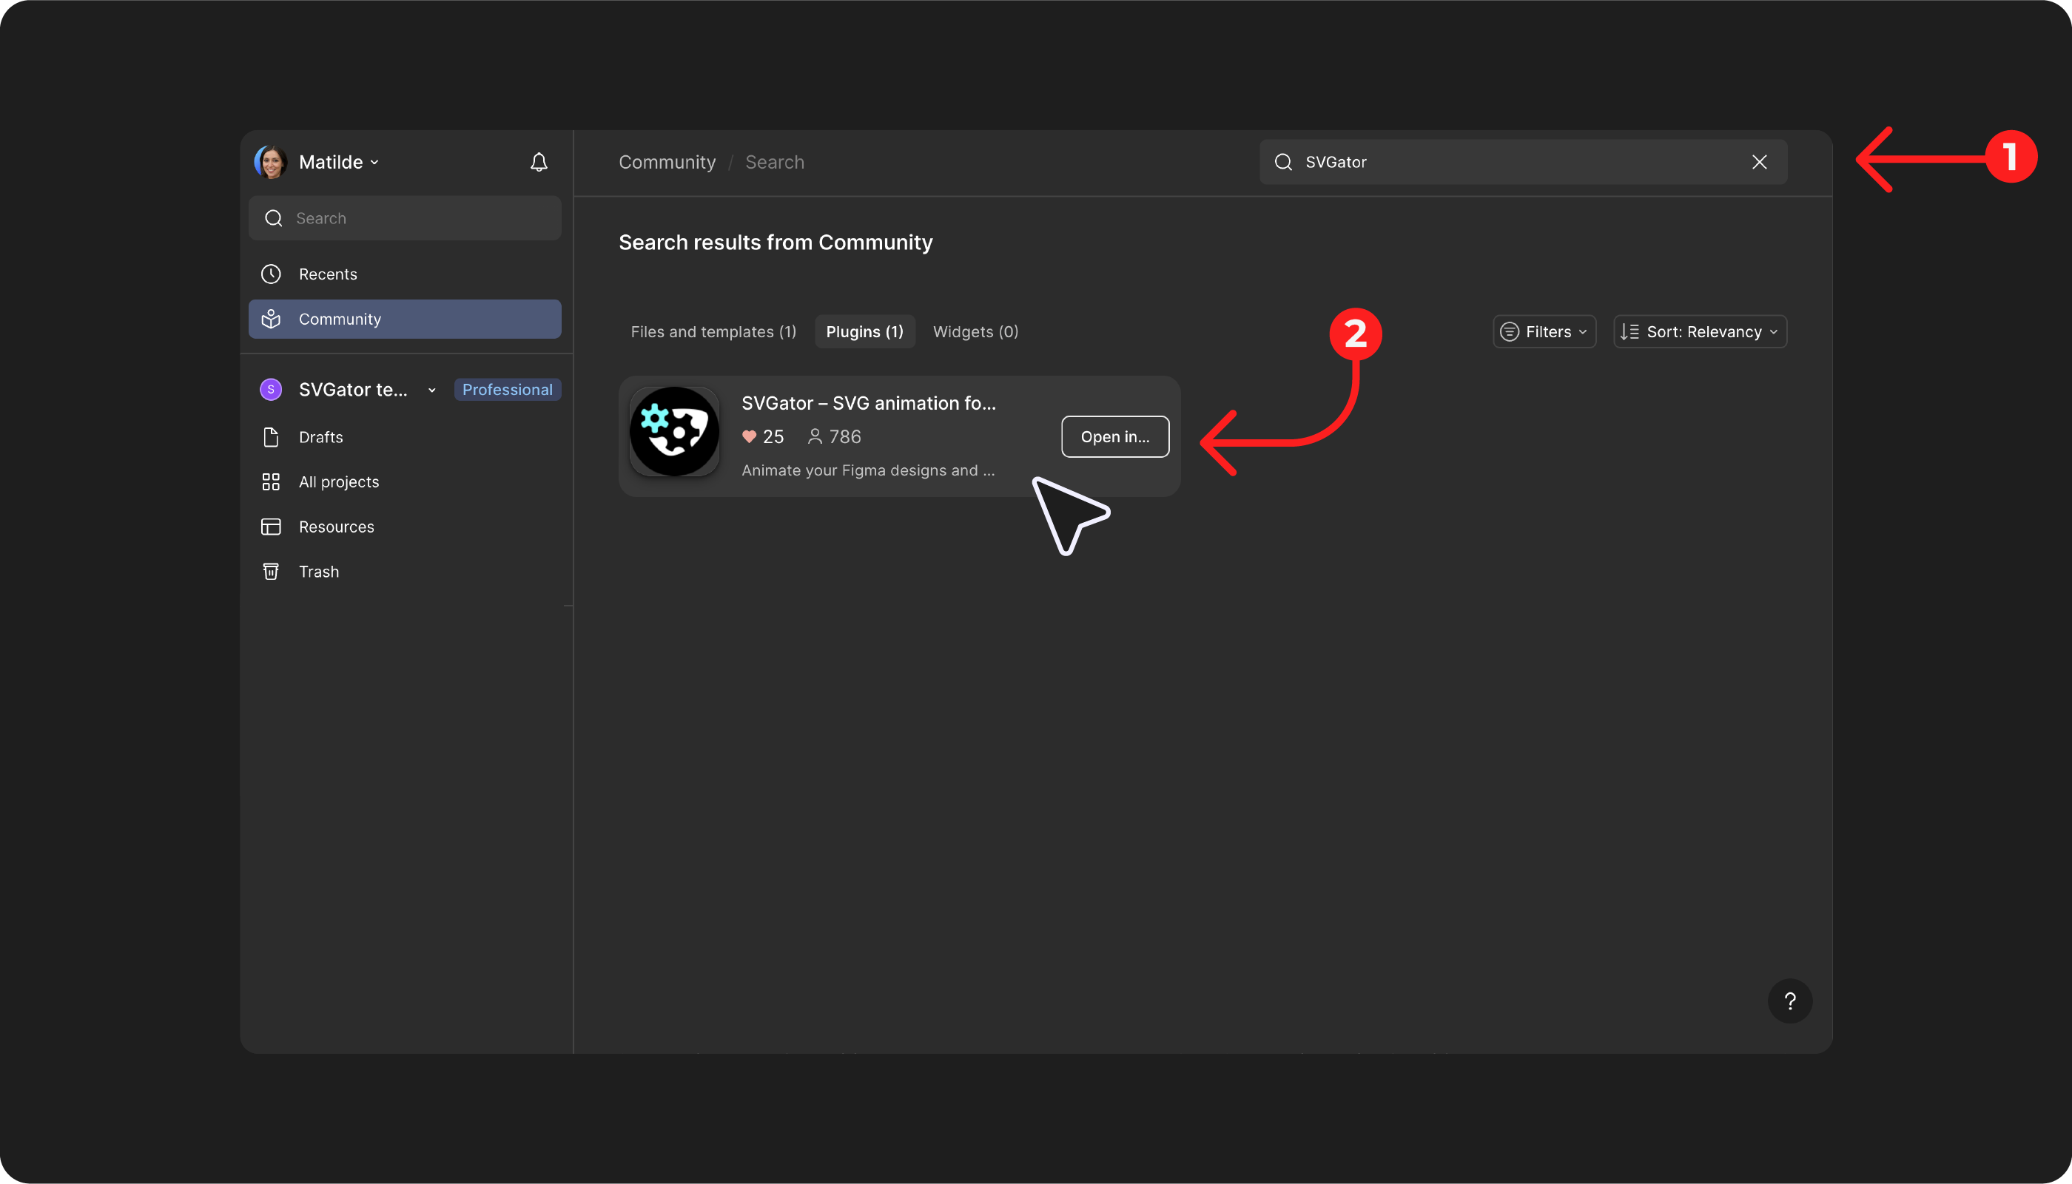Clear the SVGator search query
Viewport: 2072px width, 1184px height.
[1759, 162]
